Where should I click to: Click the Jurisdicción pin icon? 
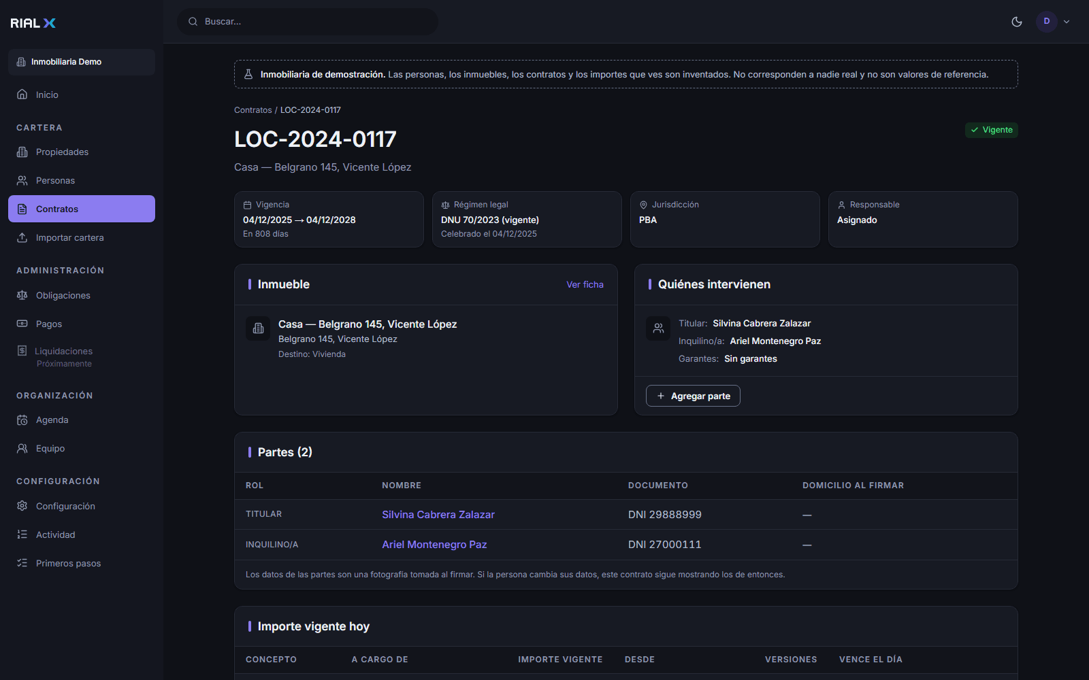click(643, 205)
